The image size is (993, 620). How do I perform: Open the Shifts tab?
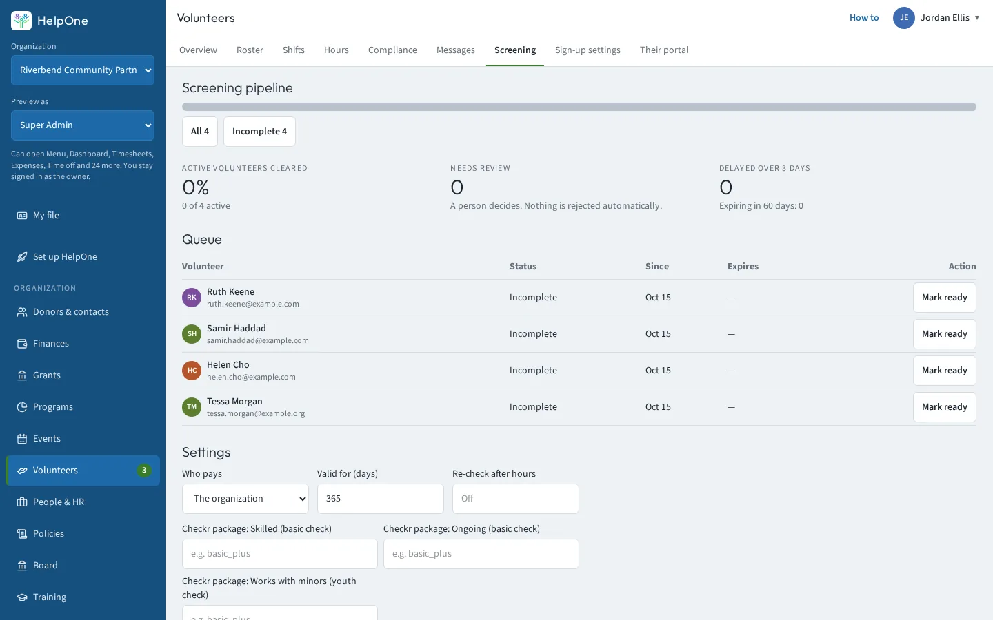point(294,50)
